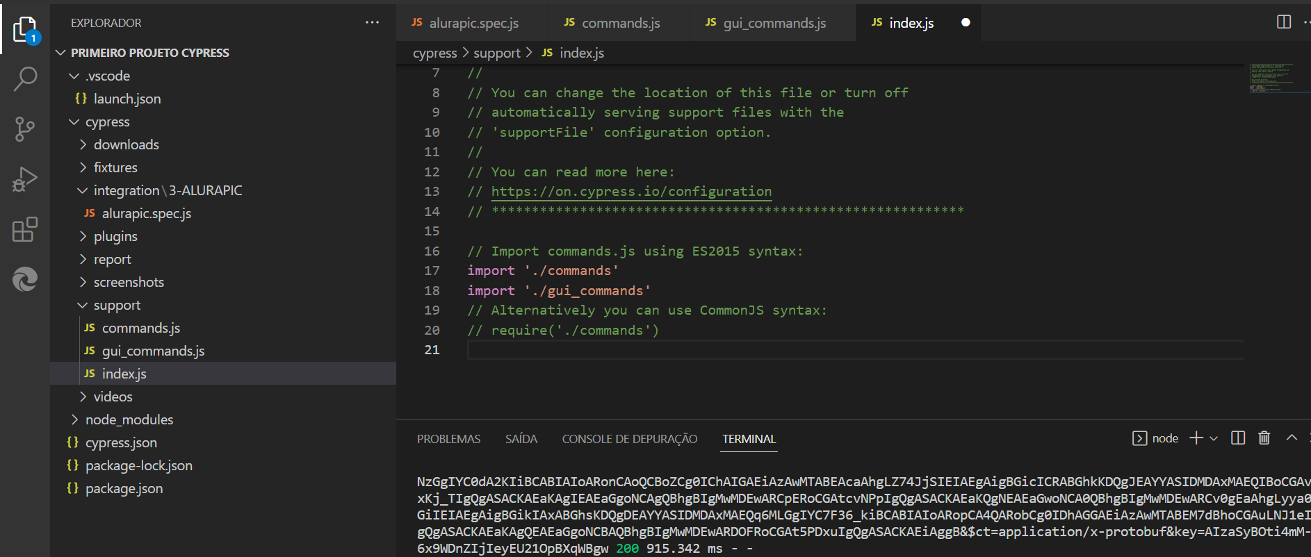This screenshot has width=1311, height=557.
Task: Open cypress.json file
Action: pos(223,442)
